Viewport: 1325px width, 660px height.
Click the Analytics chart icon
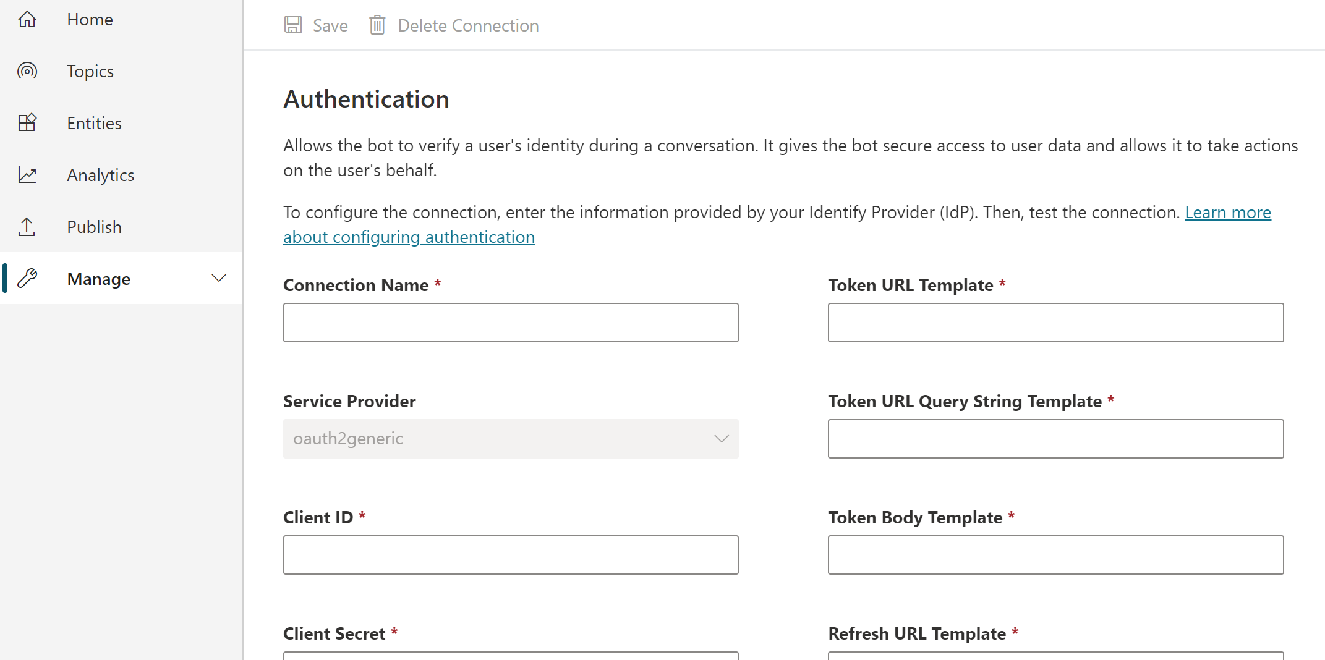(27, 175)
